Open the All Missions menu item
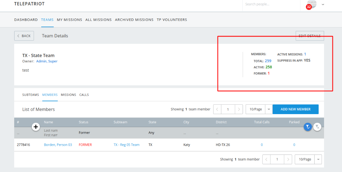The height and width of the screenshot is (172, 342). tap(98, 20)
